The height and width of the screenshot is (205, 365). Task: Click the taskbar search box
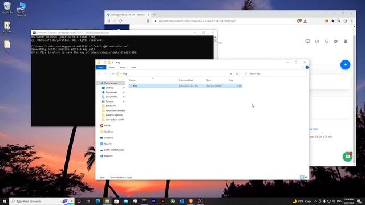coord(42,201)
